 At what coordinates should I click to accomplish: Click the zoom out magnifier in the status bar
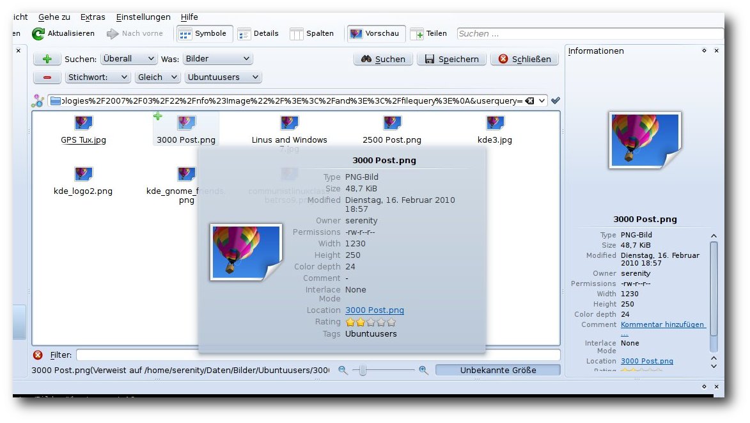coord(343,370)
